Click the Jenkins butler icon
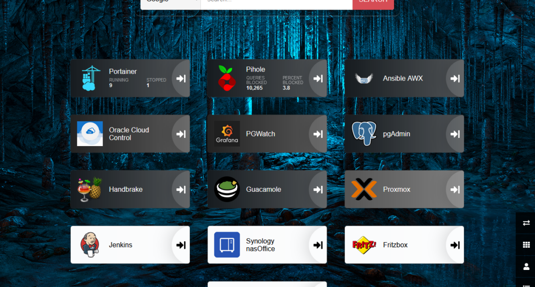535x287 pixels. point(90,245)
